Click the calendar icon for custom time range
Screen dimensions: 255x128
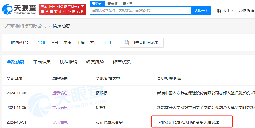point(126,43)
